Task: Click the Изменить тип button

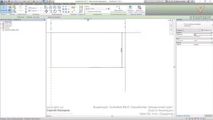Action: 207,30
